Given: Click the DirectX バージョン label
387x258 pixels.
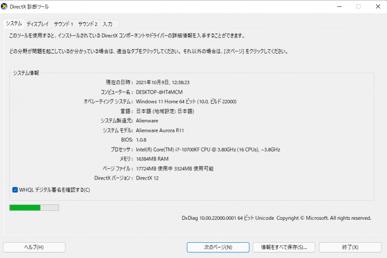Looking at the screenshot, I should tap(114, 178).
